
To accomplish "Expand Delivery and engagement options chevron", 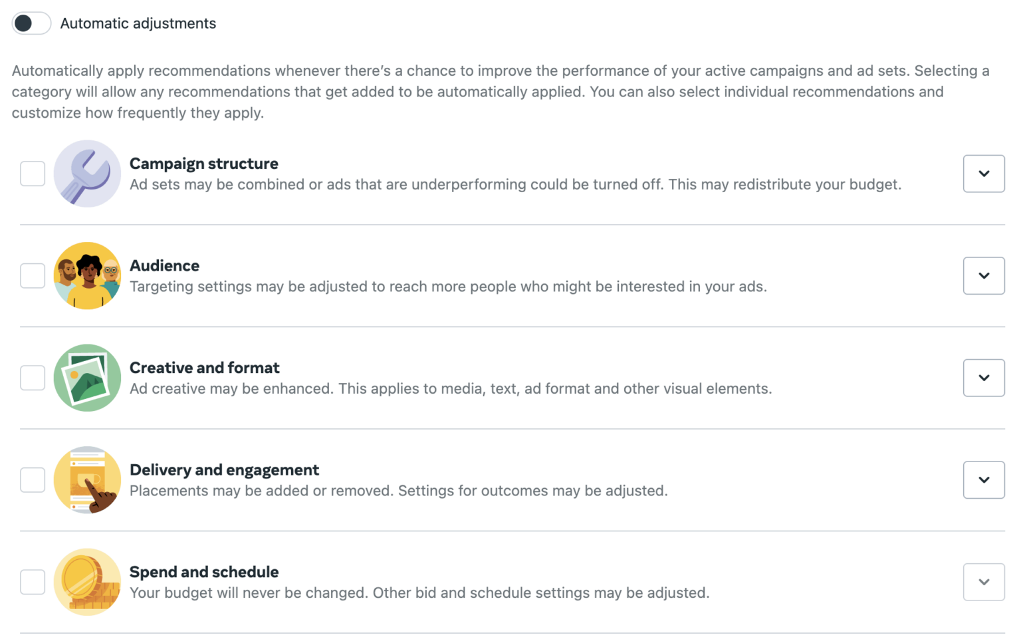I will point(984,480).
